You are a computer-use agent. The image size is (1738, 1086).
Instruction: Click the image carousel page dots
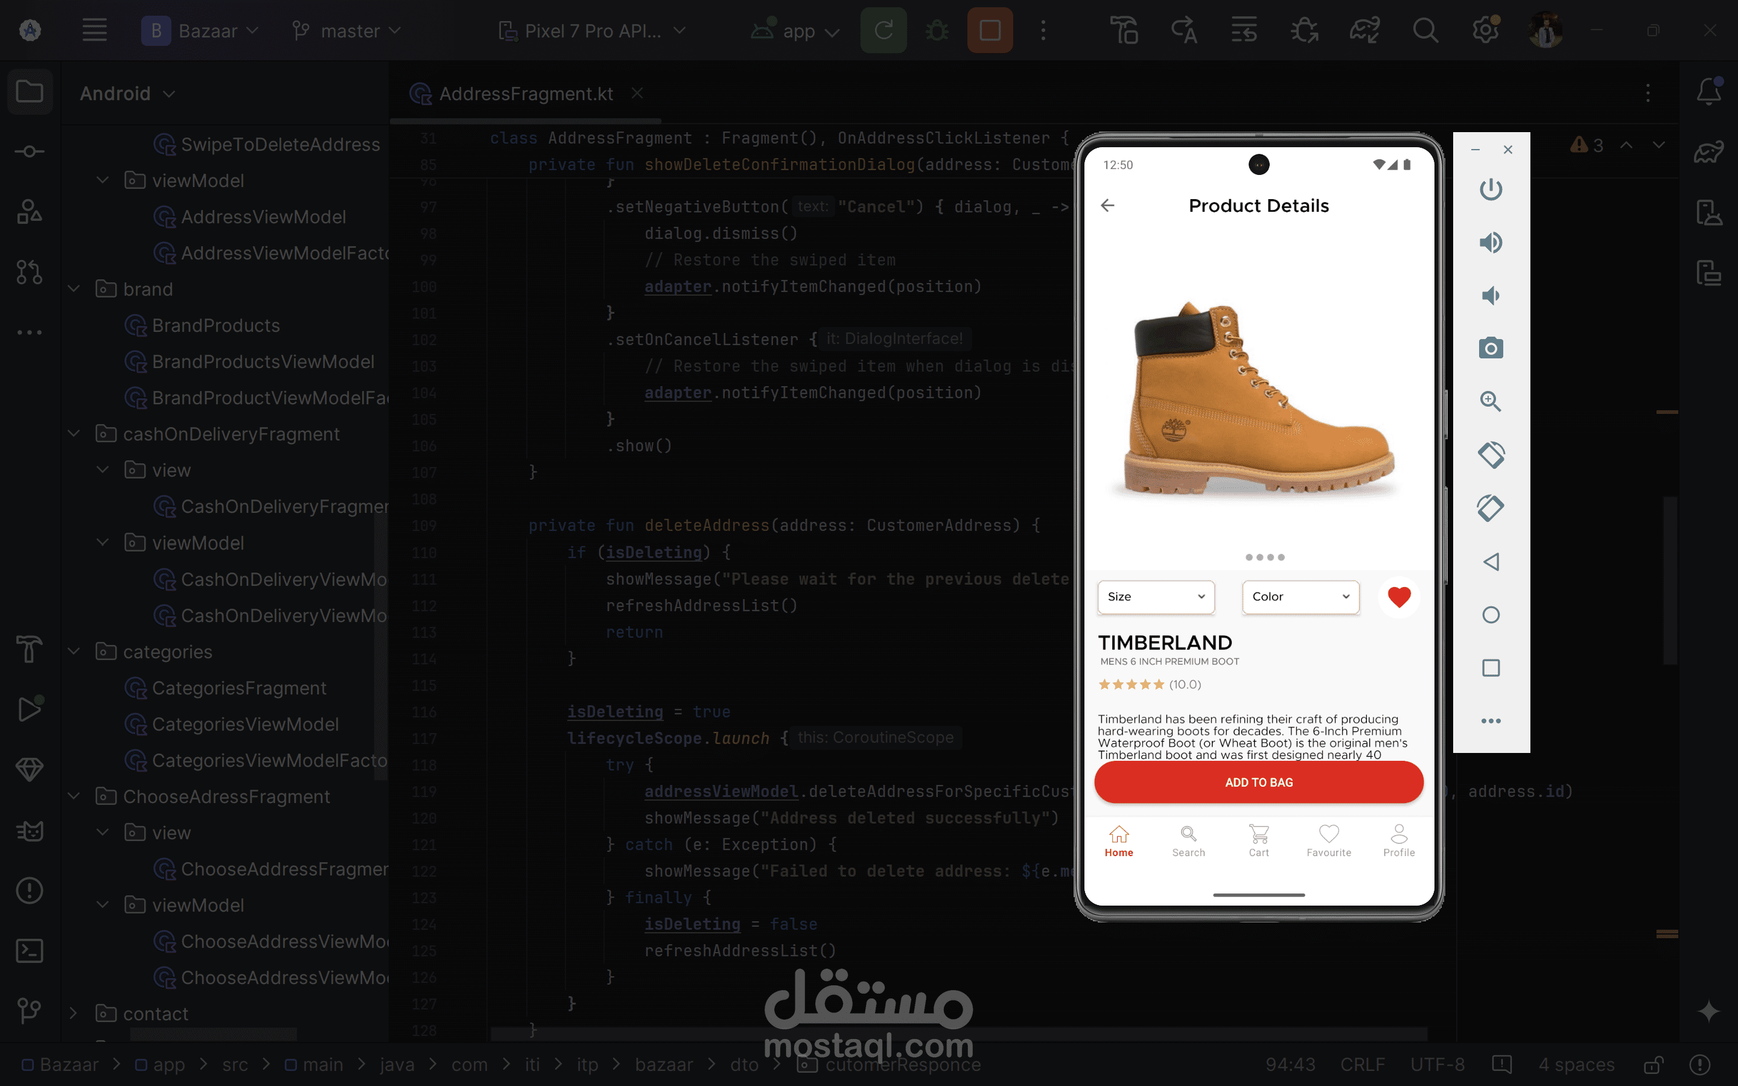point(1264,557)
